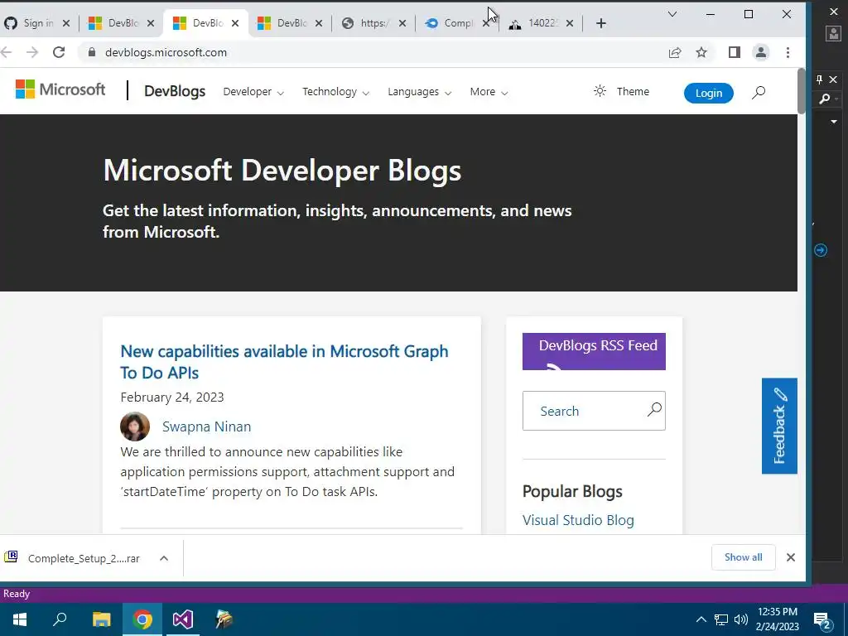This screenshot has width=848, height=636.
Task: Click page vertical scrollbar thumb
Action: [x=802, y=91]
